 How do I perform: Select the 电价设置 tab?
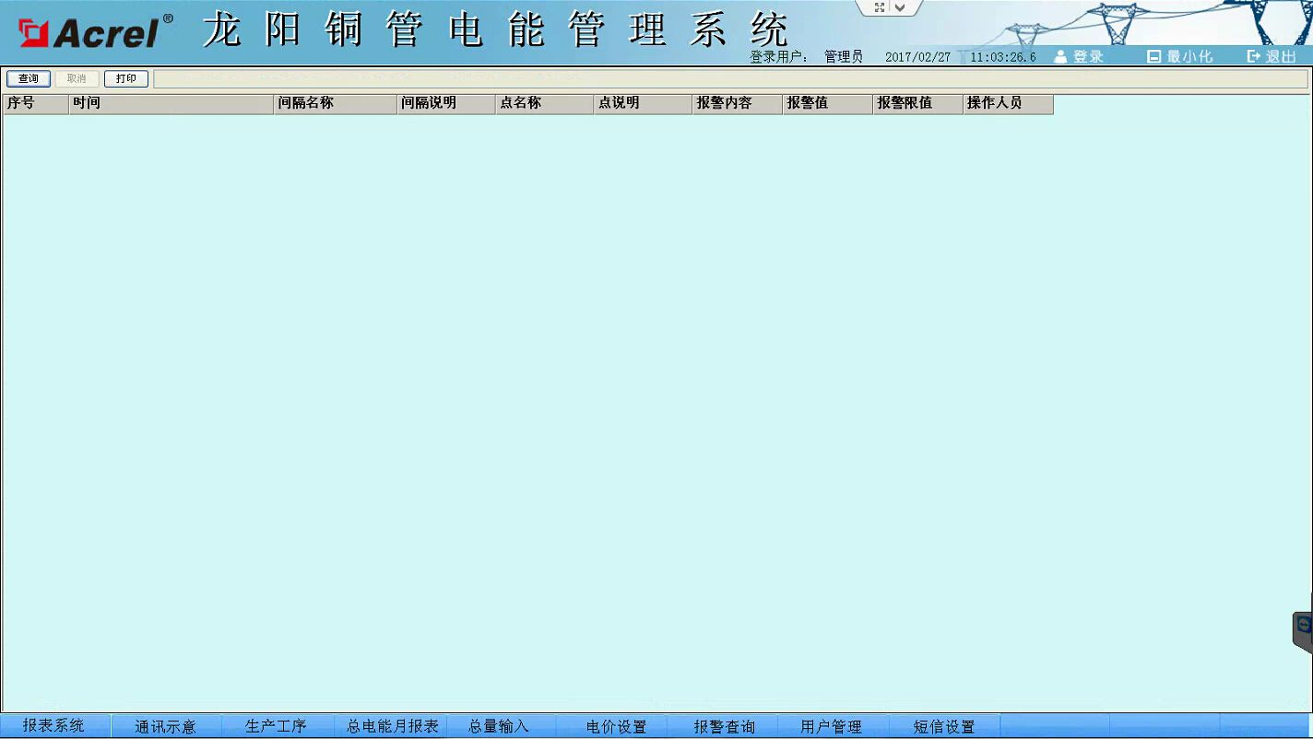pos(616,726)
